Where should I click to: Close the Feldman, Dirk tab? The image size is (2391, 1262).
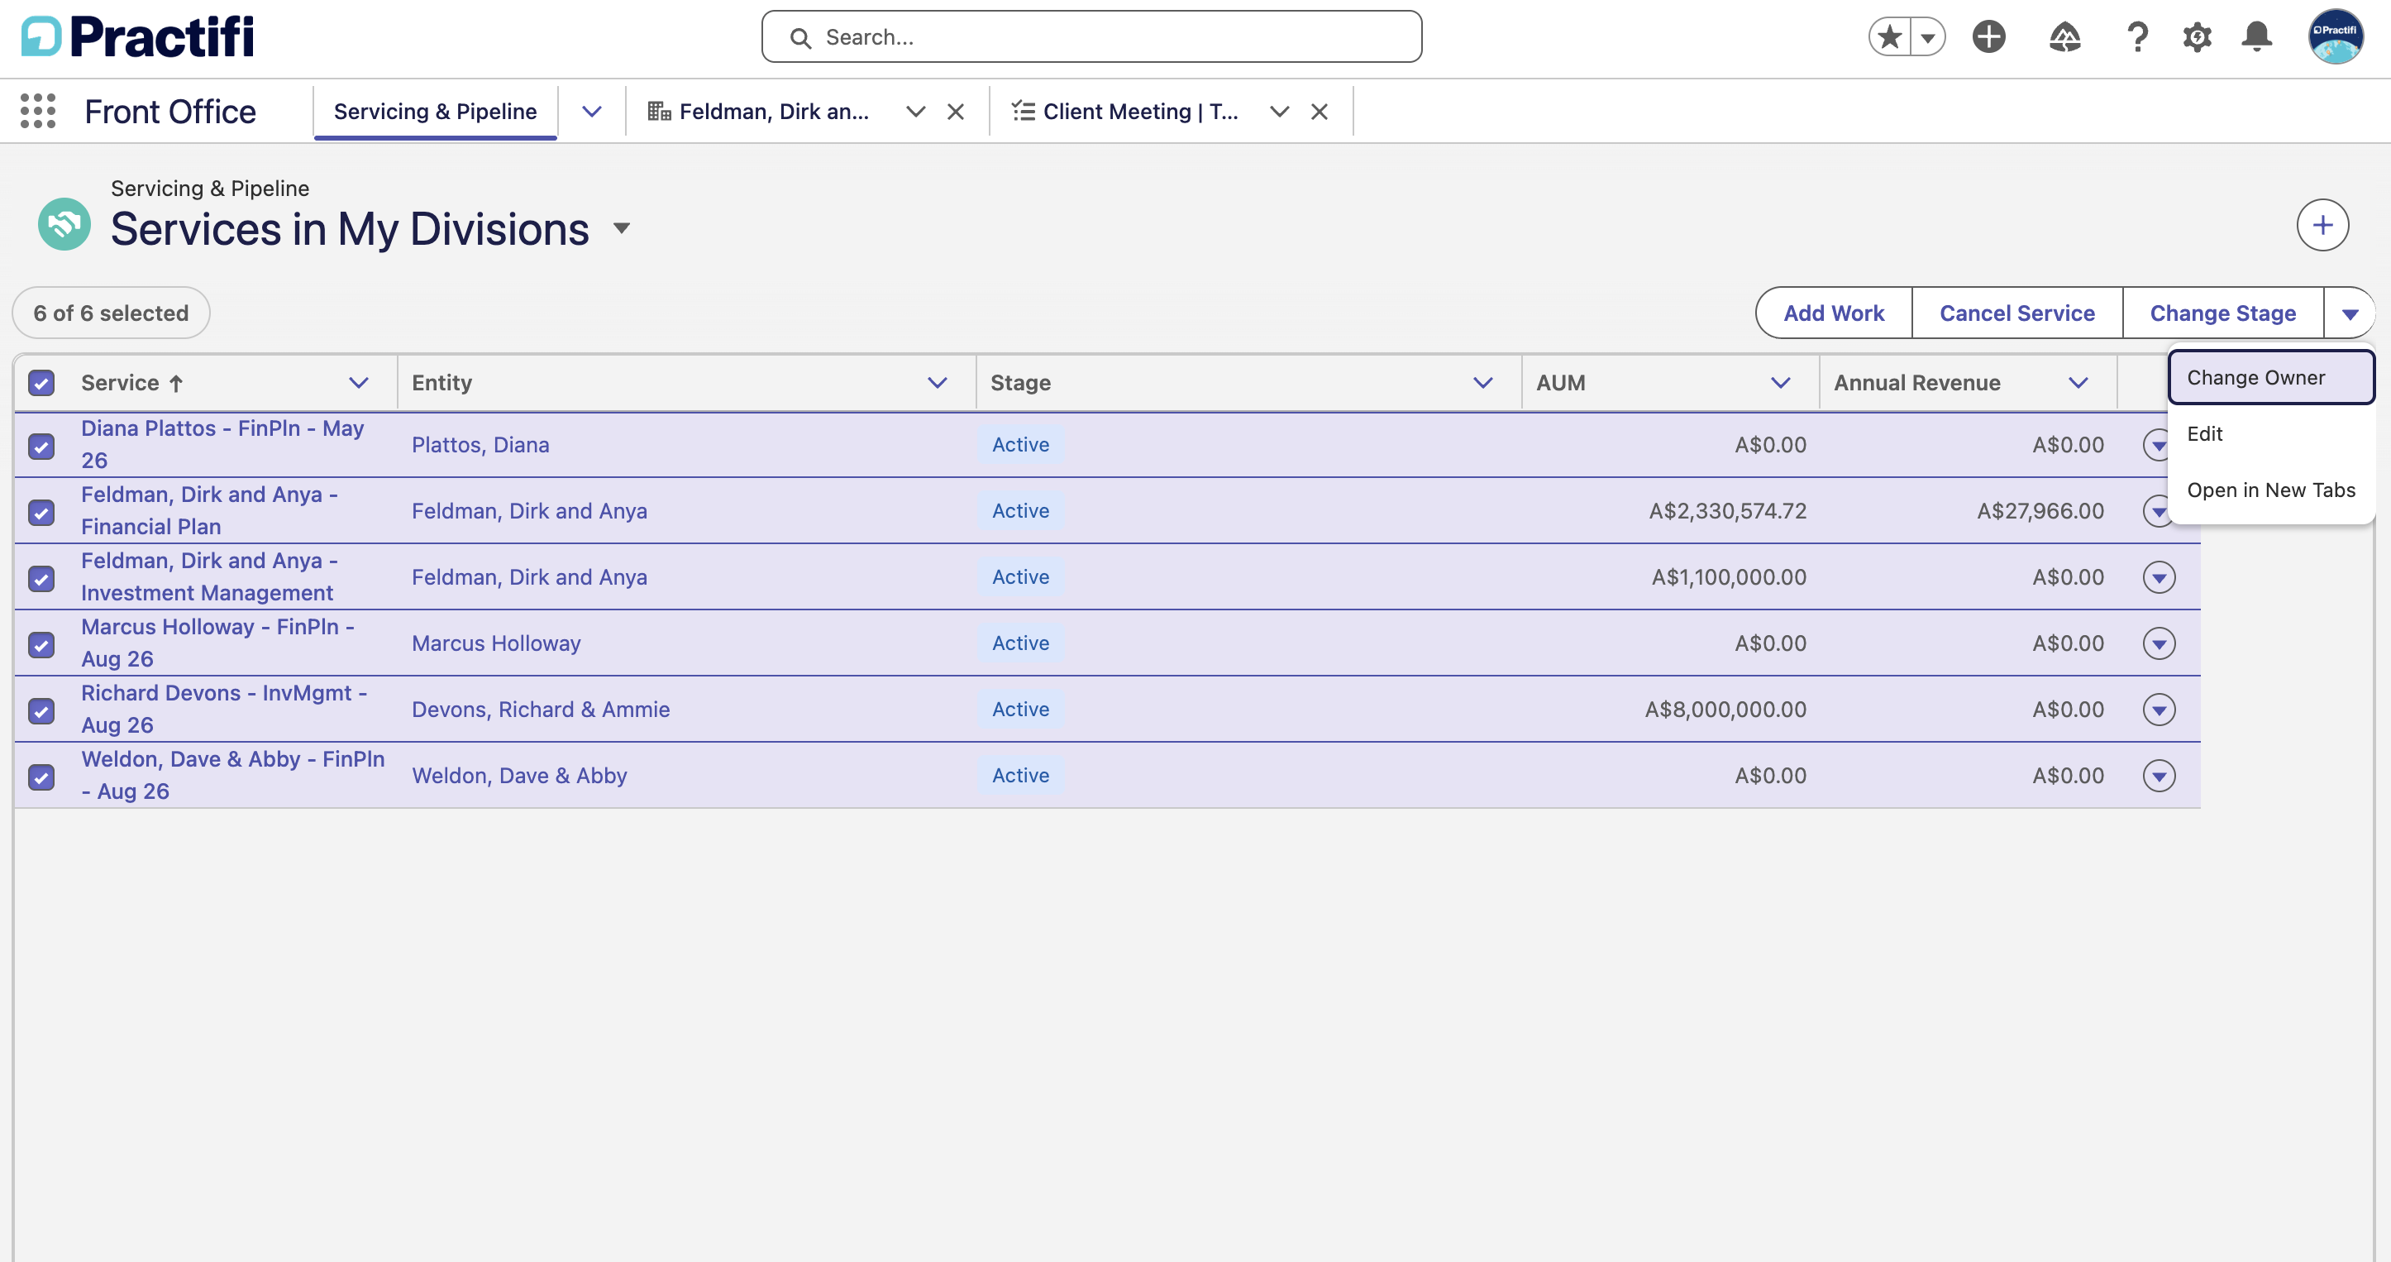[x=955, y=112]
